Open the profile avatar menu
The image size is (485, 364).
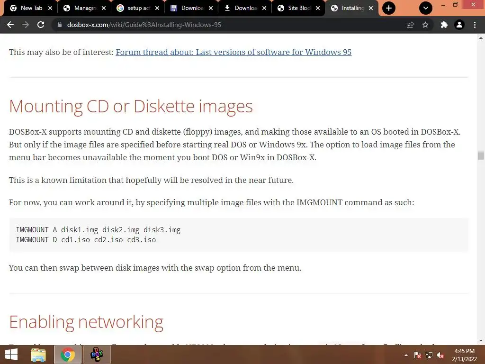click(x=459, y=25)
